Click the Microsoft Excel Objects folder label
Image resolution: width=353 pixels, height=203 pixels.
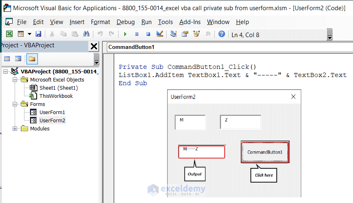[x=57, y=79]
